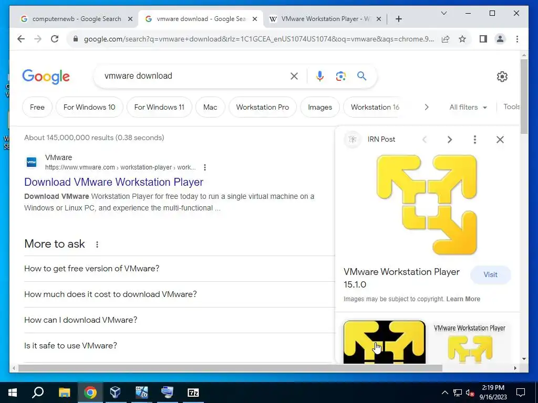The image size is (538, 403).
Task: Open File Explorer from taskbar
Action: (x=64, y=393)
